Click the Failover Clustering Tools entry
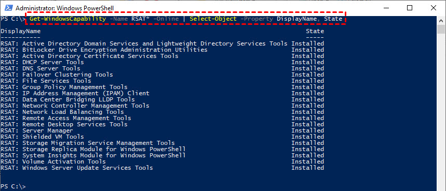 (57, 75)
